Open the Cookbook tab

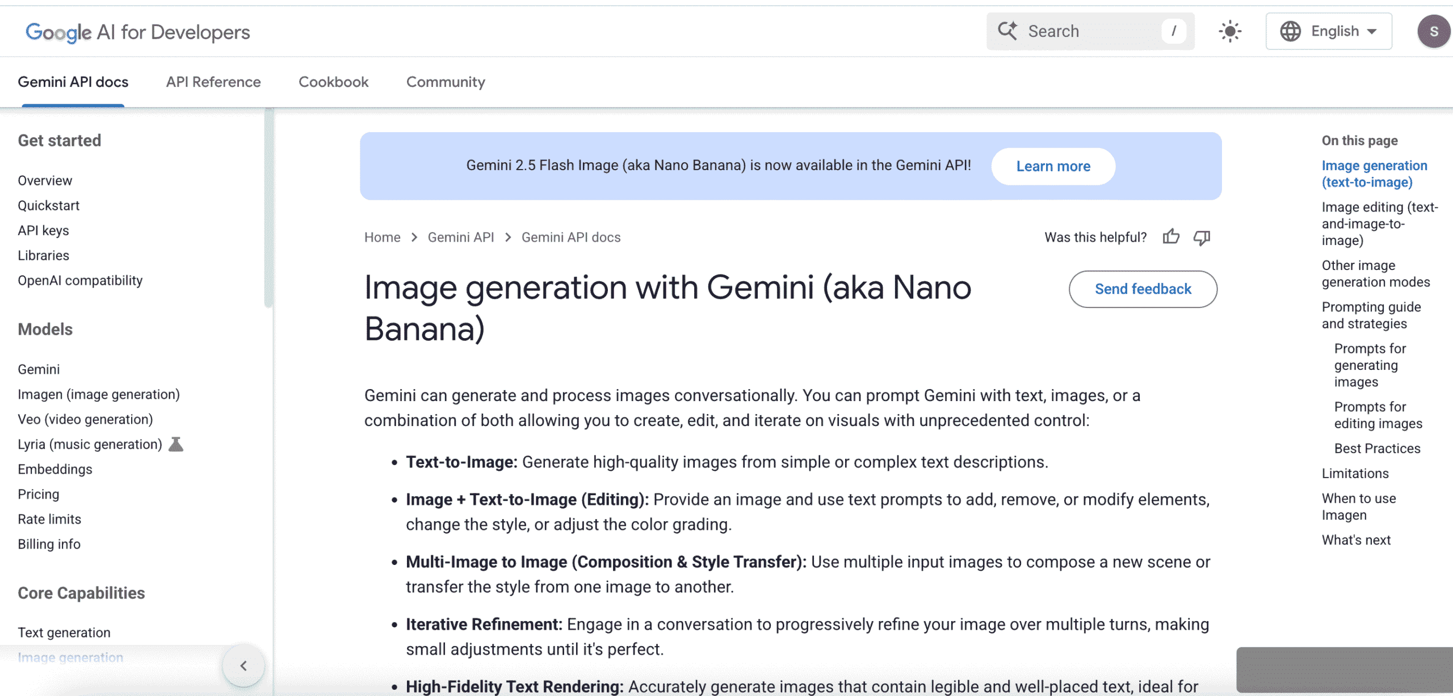pos(334,82)
